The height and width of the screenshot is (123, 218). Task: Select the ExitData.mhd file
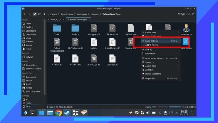point(131,30)
